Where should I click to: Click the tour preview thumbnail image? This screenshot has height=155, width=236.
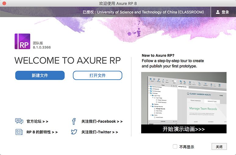(x=184, y=98)
